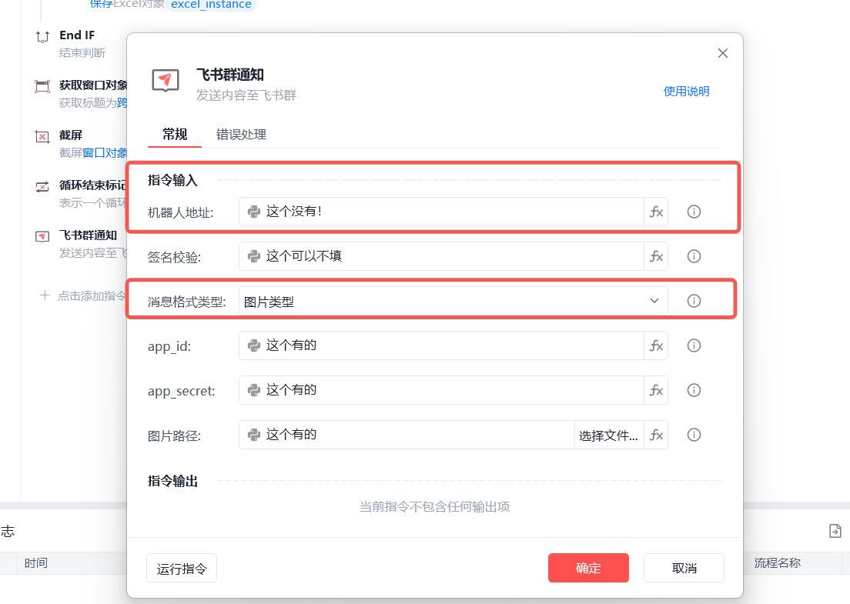Click 获取窗口对象 step icon in flow list
The image size is (850, 604).
tap(42, 87)
